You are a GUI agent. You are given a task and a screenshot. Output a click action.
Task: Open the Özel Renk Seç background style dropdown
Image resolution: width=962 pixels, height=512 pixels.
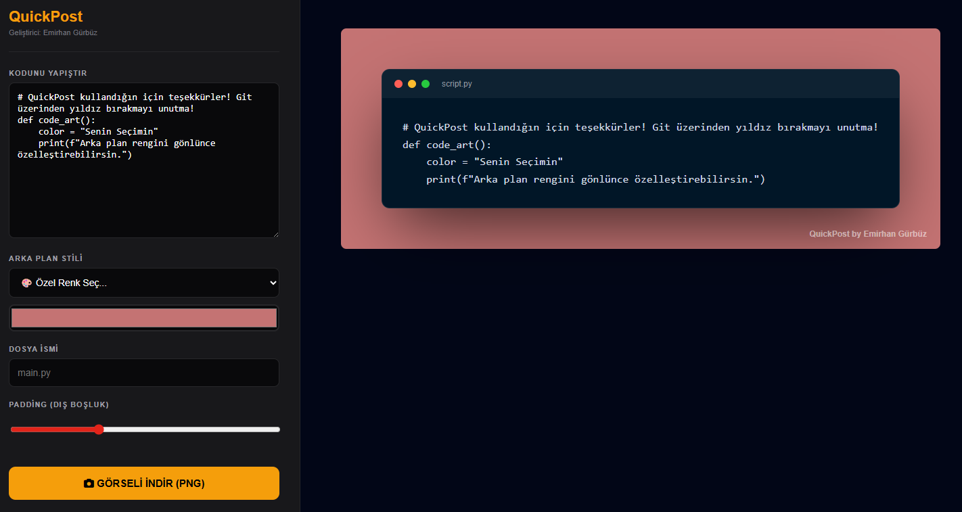144,283
